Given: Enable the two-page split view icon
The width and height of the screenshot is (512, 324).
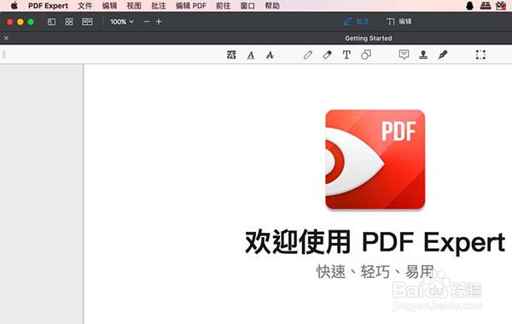Looking at the screenshot, I should pyautogui.click(x=87, y=22).
